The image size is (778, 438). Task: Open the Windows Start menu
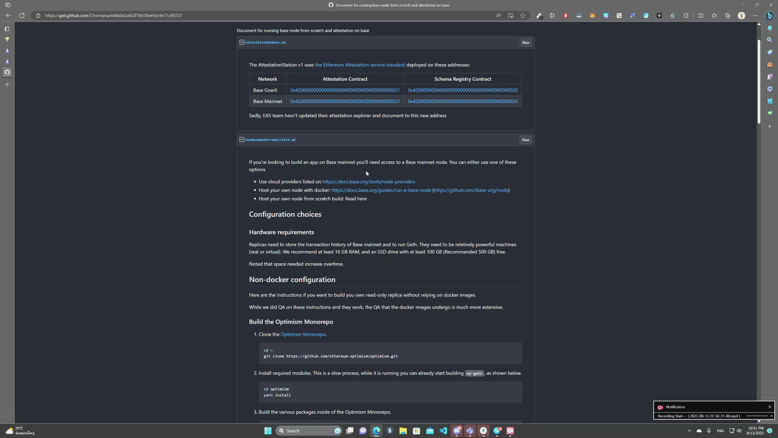(267, 431)
